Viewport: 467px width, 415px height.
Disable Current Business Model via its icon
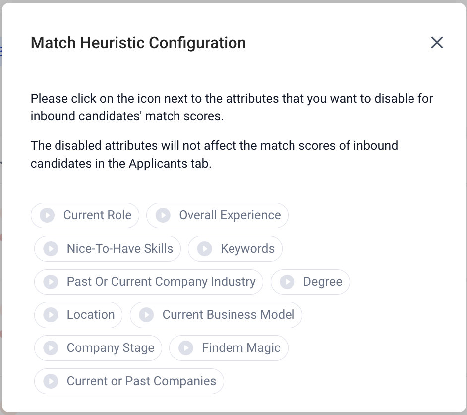(146, 315)
